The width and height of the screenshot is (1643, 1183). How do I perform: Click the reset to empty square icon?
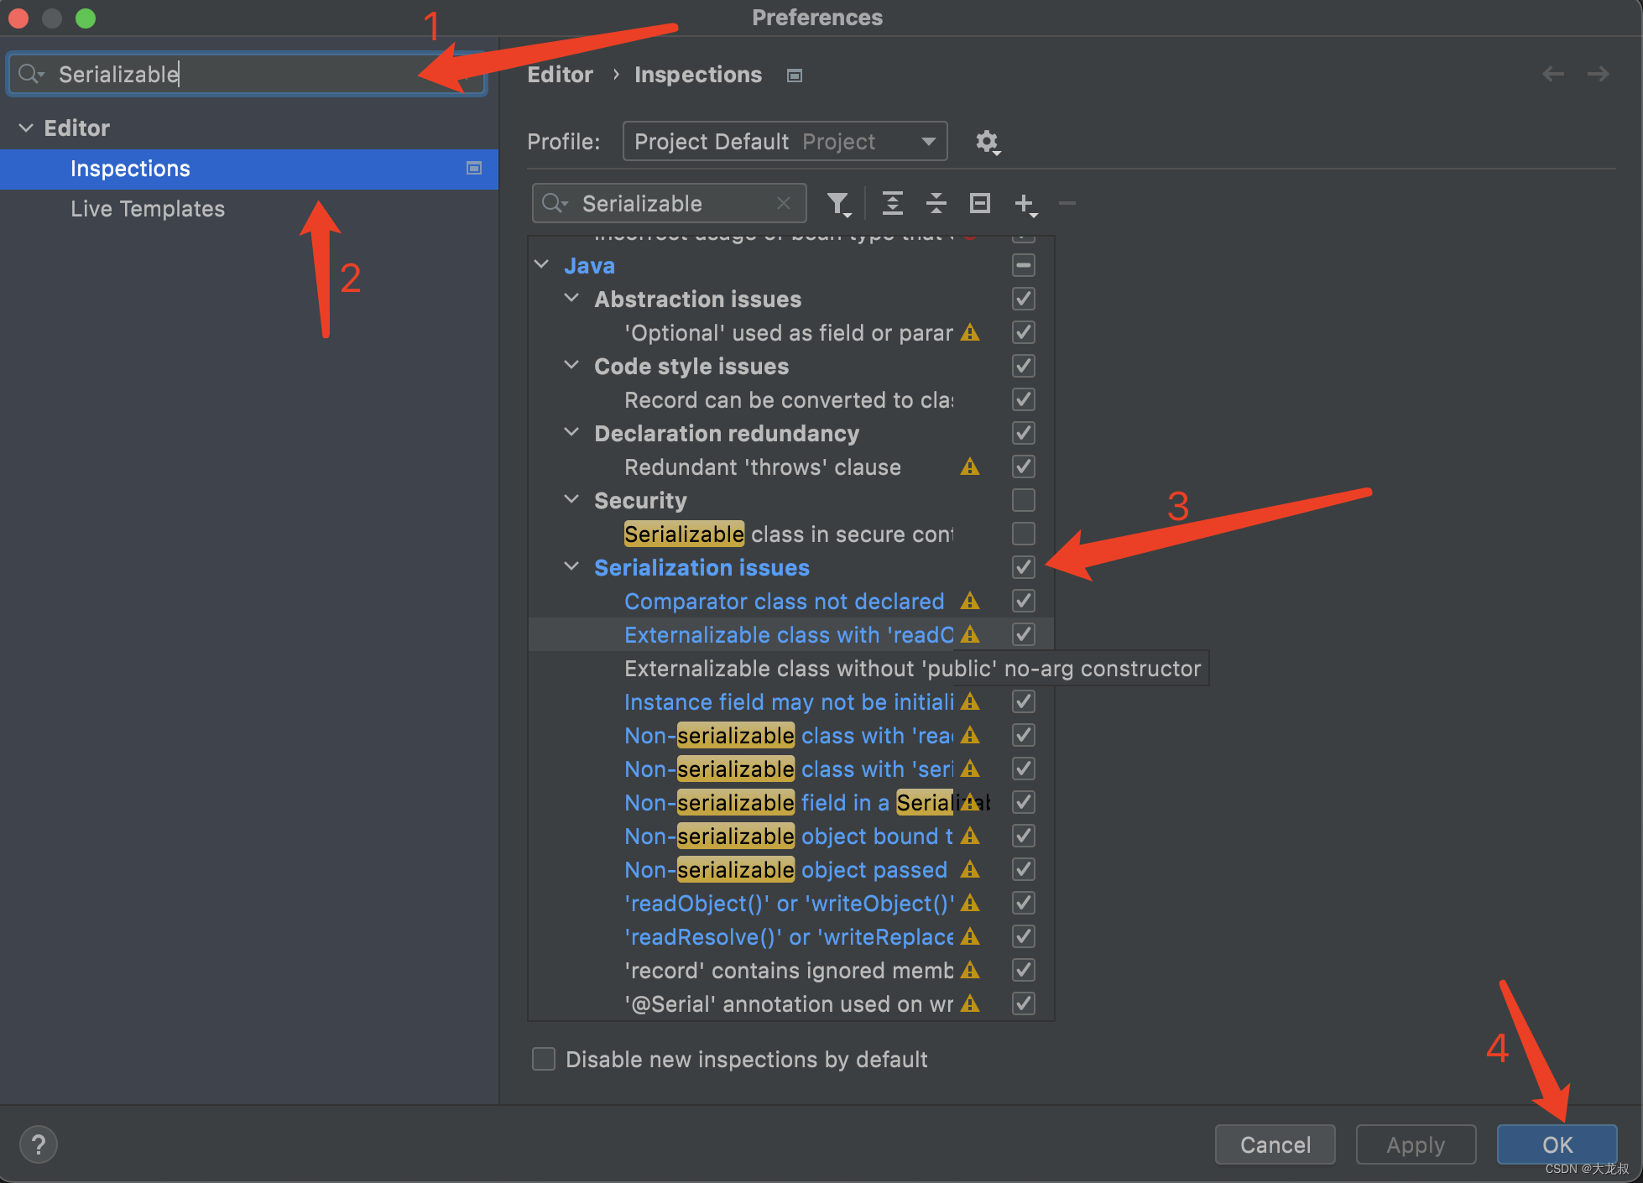[x=979, y=203]
